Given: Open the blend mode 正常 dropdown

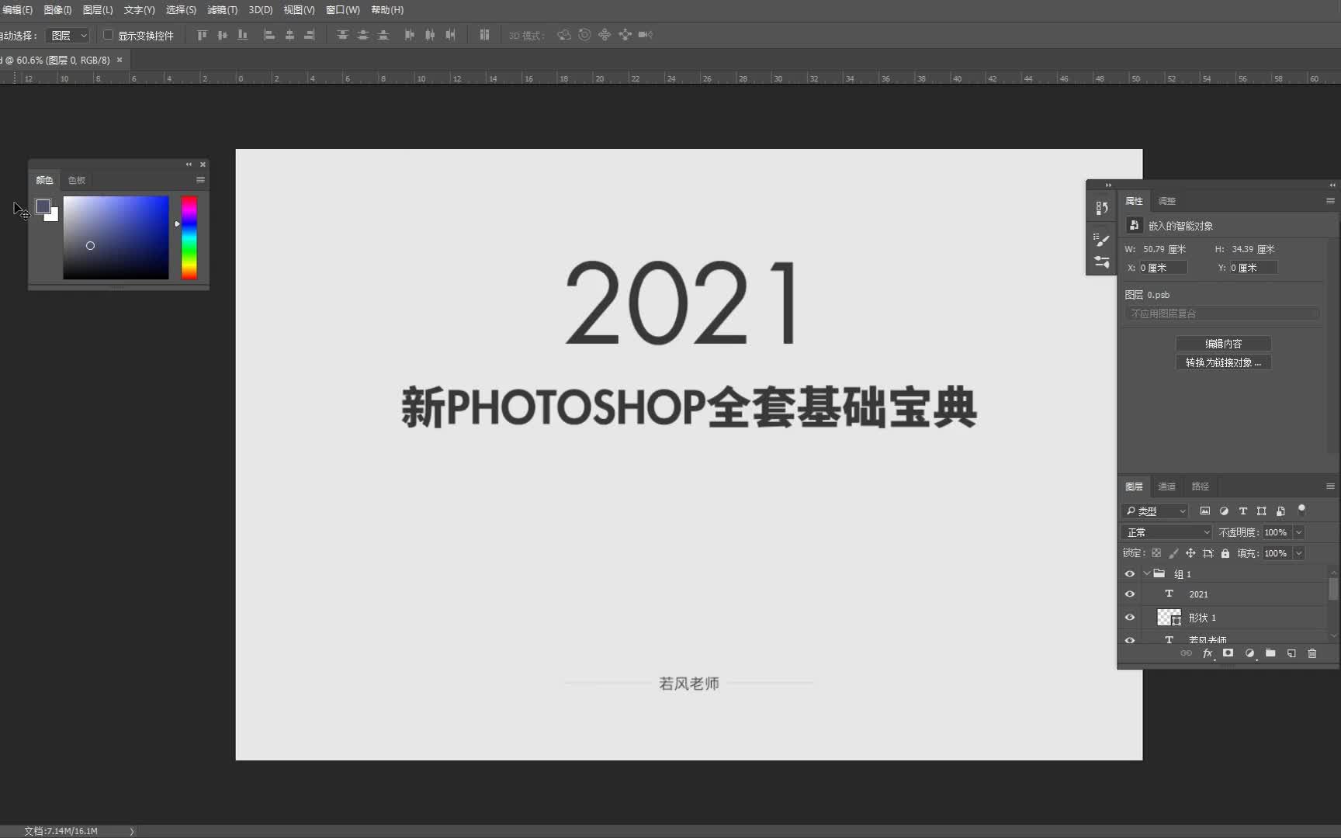Looking at the screenshot, I should coord(1167,532).
